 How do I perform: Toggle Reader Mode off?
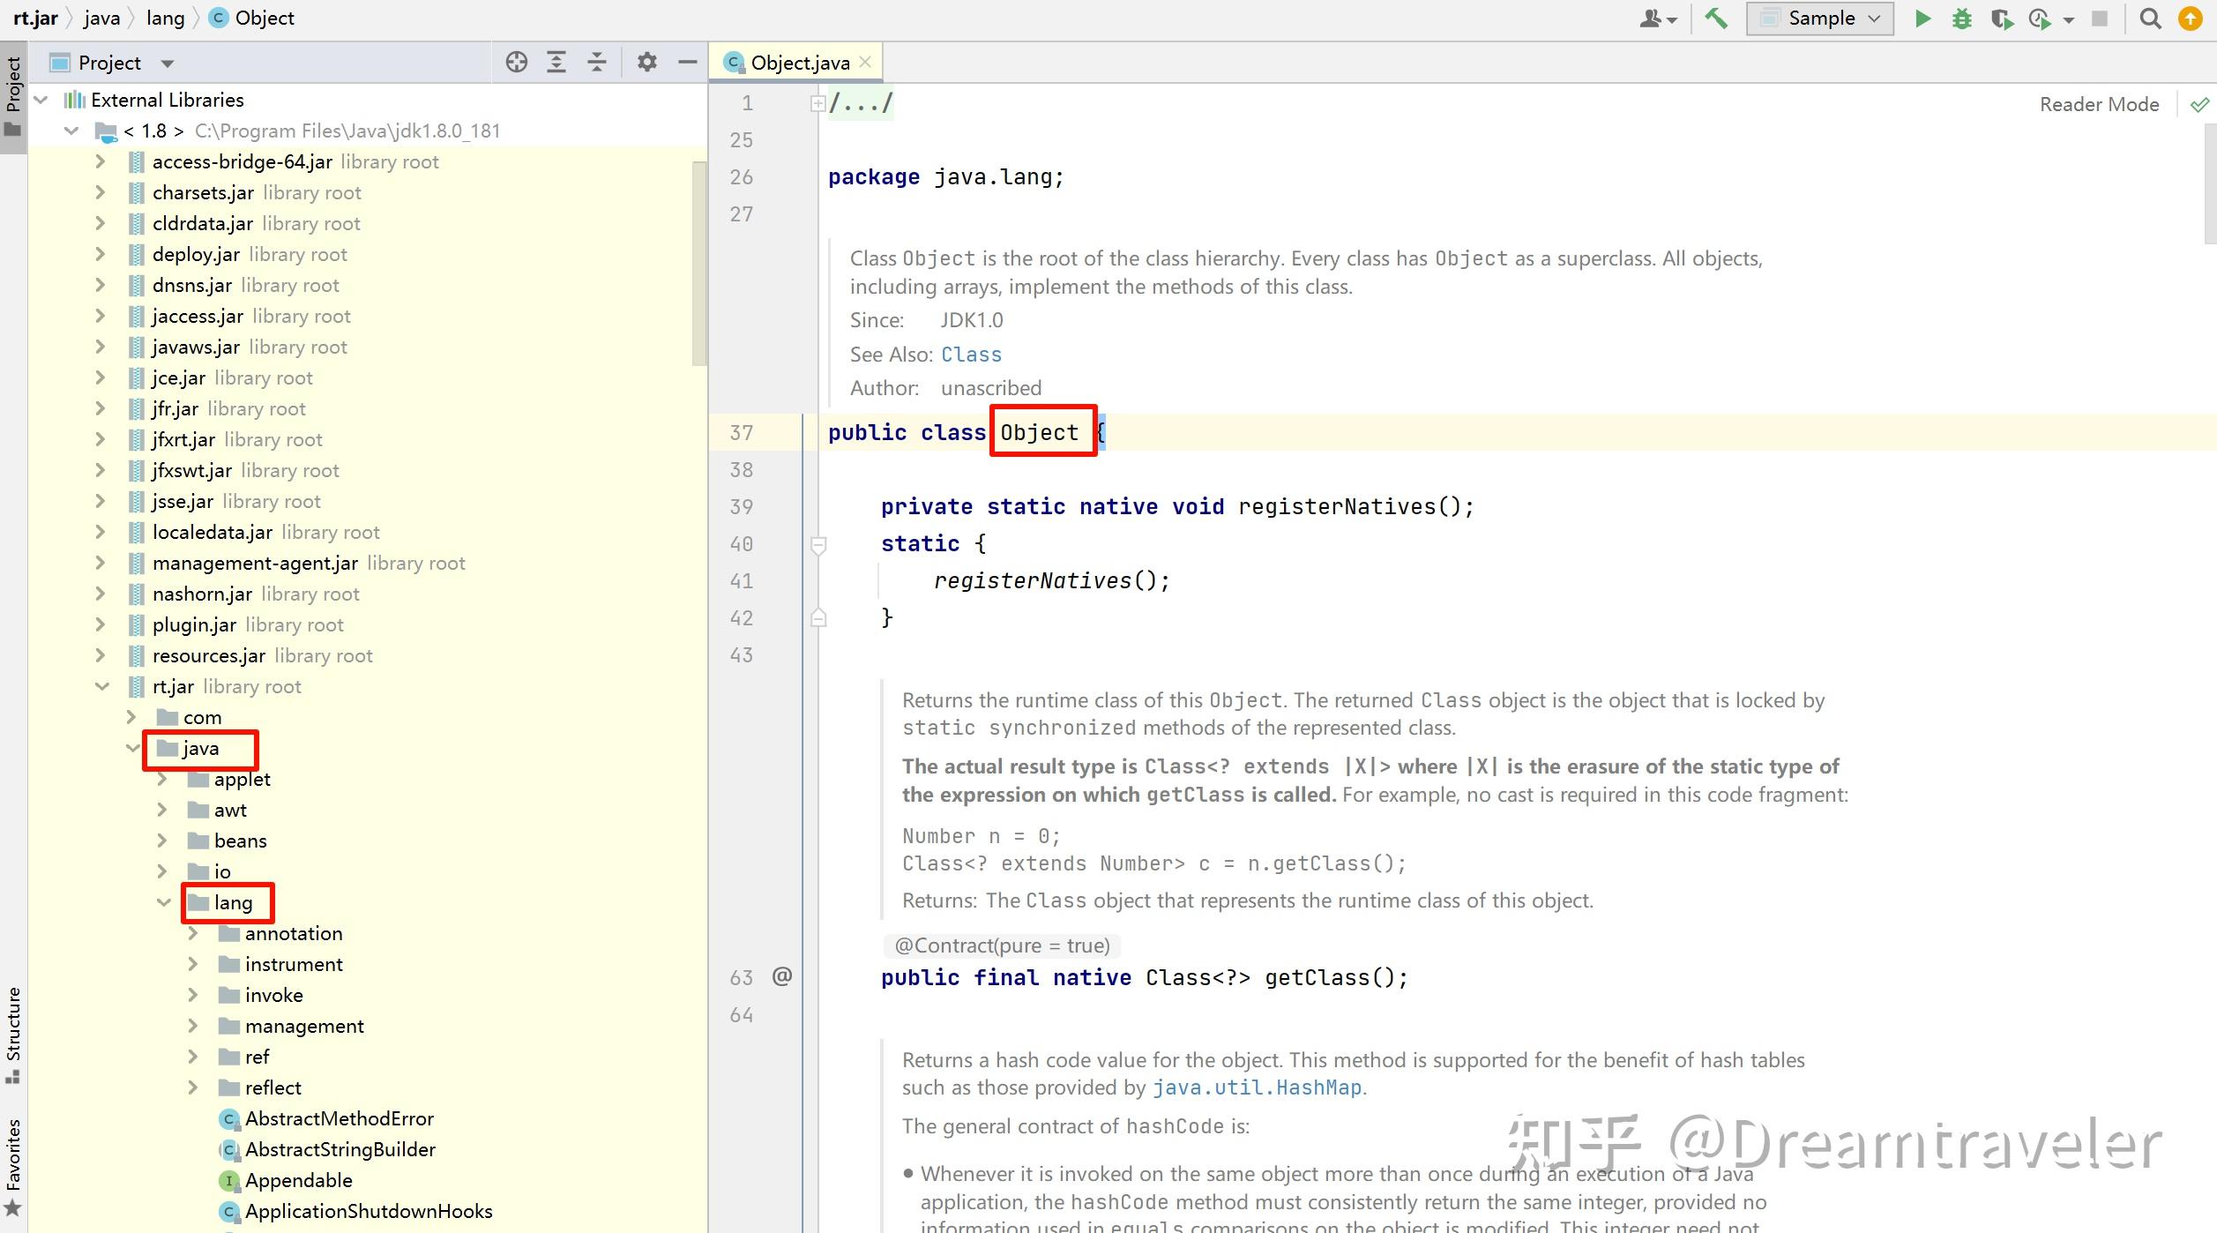(2098, 103)
